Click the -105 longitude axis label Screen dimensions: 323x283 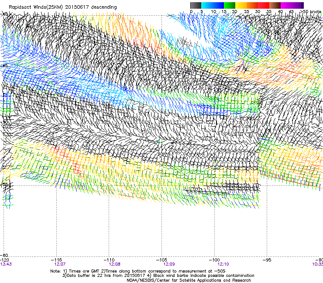161,260
